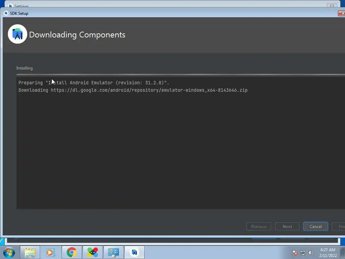Click the disabled Next button
The height and width of the screenshot is (259, 345).
[287, 226]
